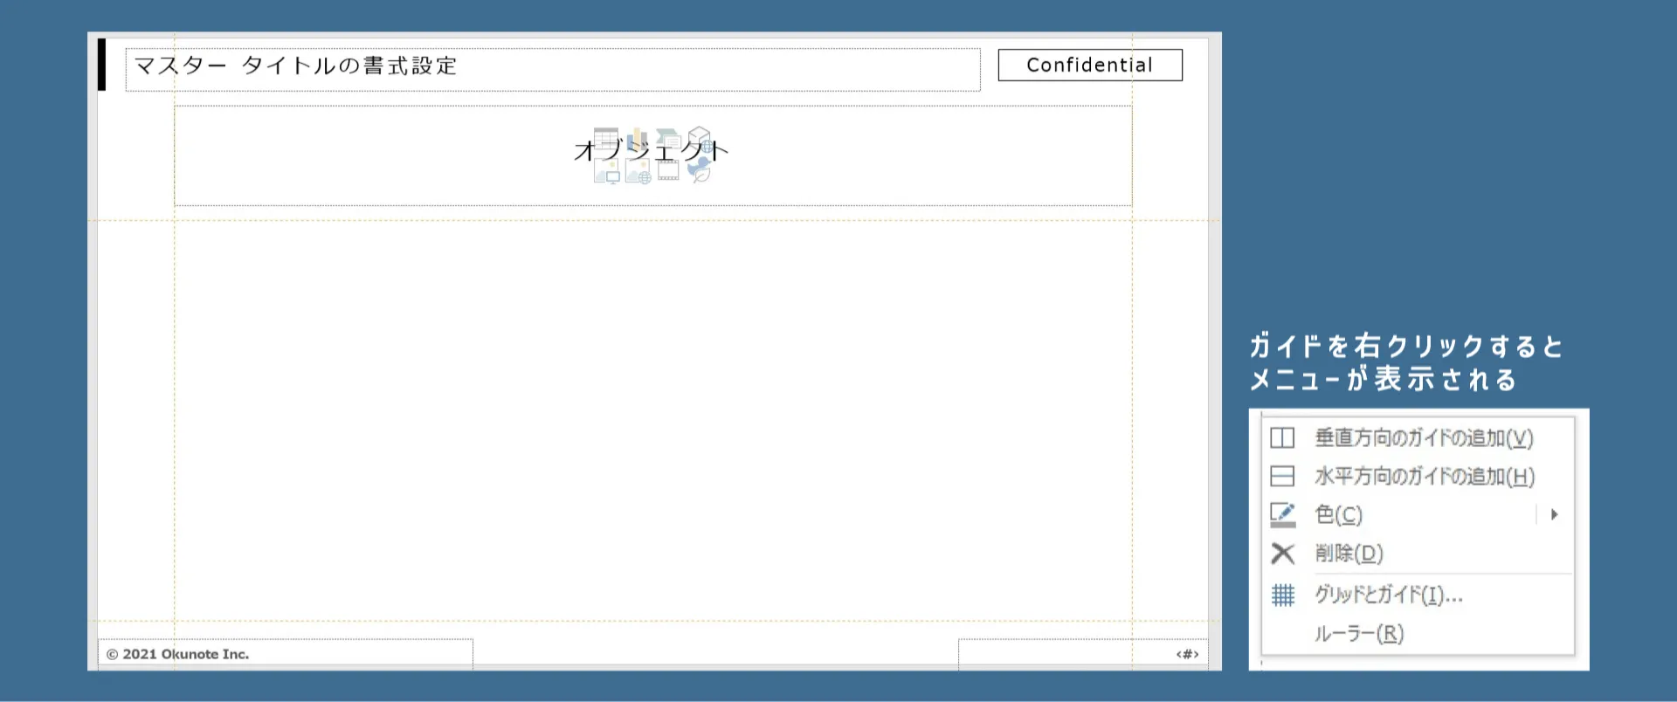Screen dimensions: 1677x702
Task: Choose 水平方向のガイドの追加(H) from context menu
Action: pos(1424,476)
